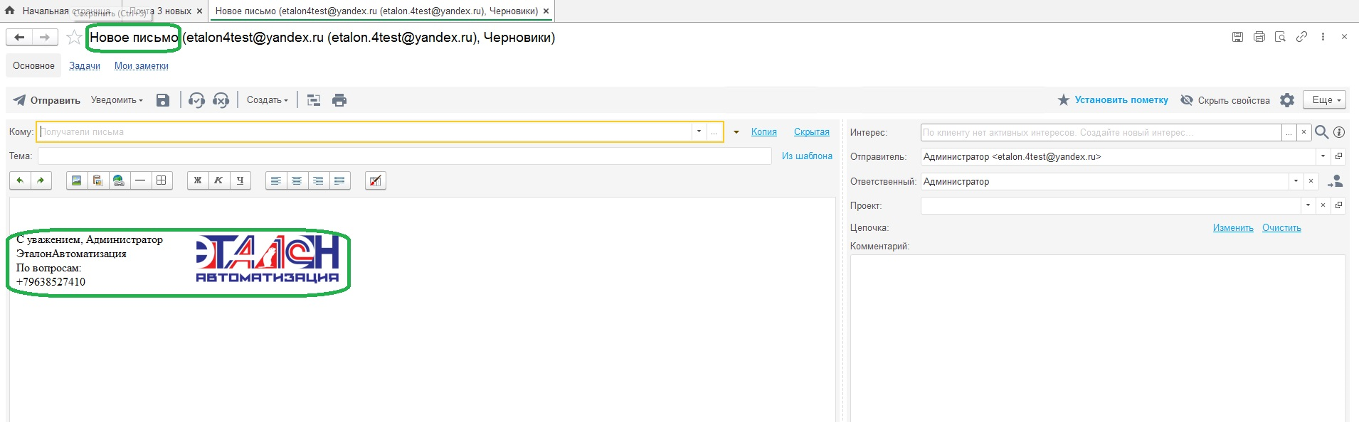Hide the properties panel via Скрыть свойства
This screenshot has width=1359, height=422.
coord(1225,100)
